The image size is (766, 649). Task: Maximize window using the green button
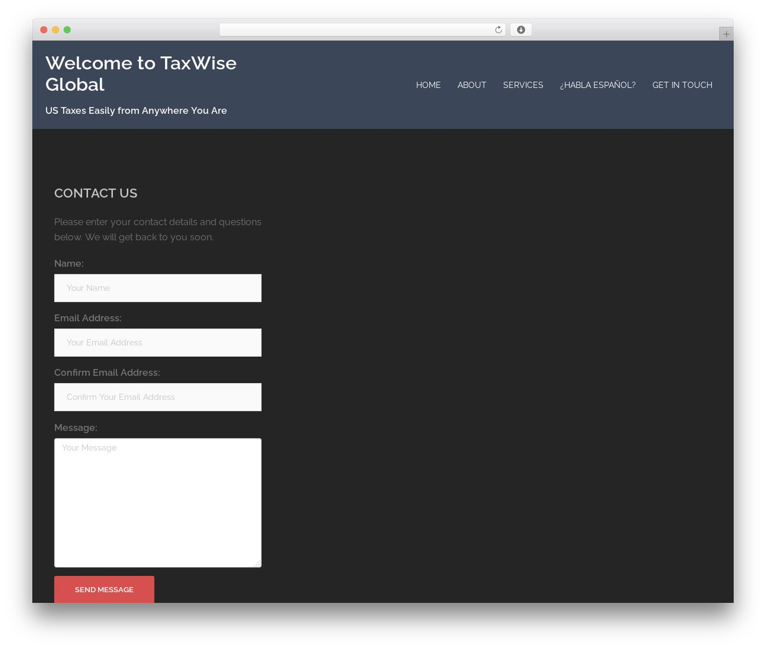[x=67, y=30]
